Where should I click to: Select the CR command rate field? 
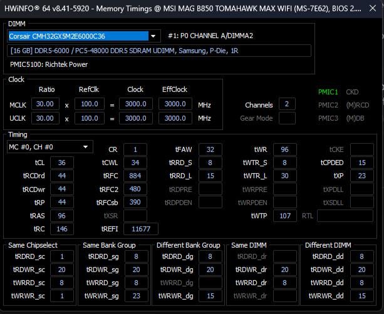click(x=135, y=149)
